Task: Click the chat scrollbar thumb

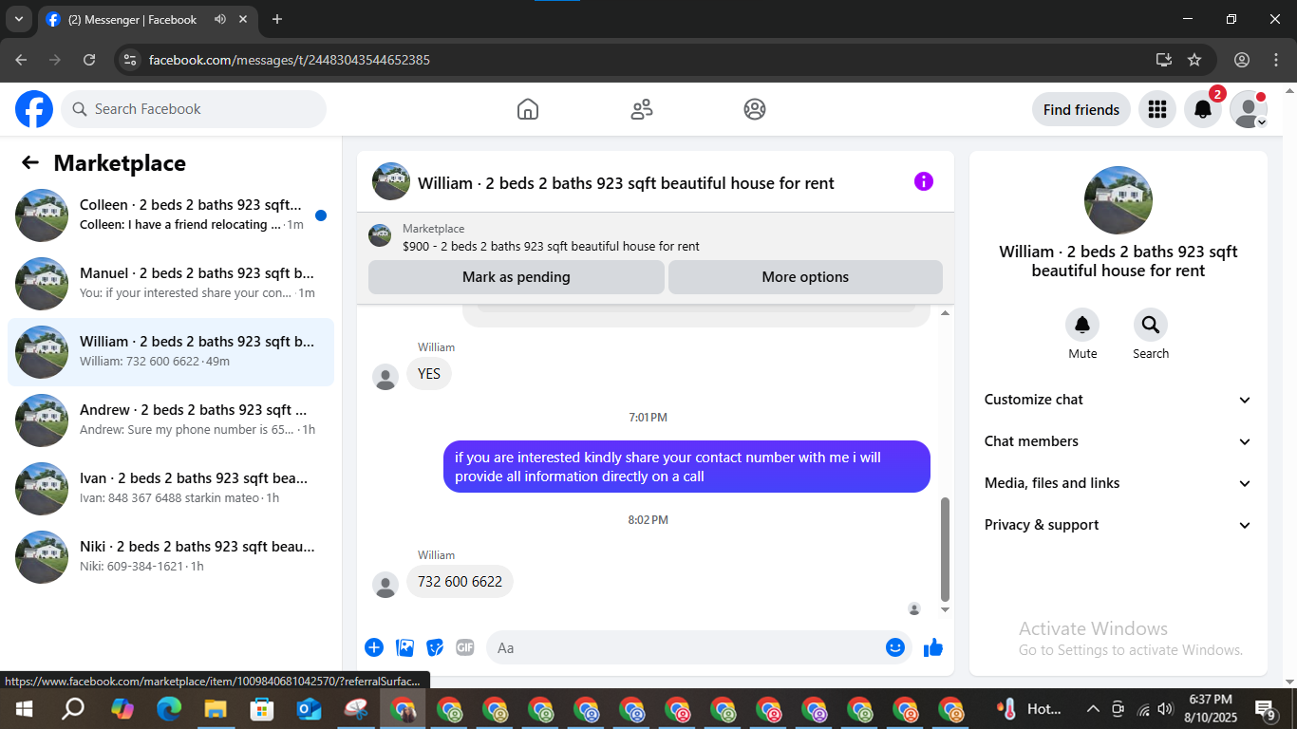Action: tap(945, 550)
